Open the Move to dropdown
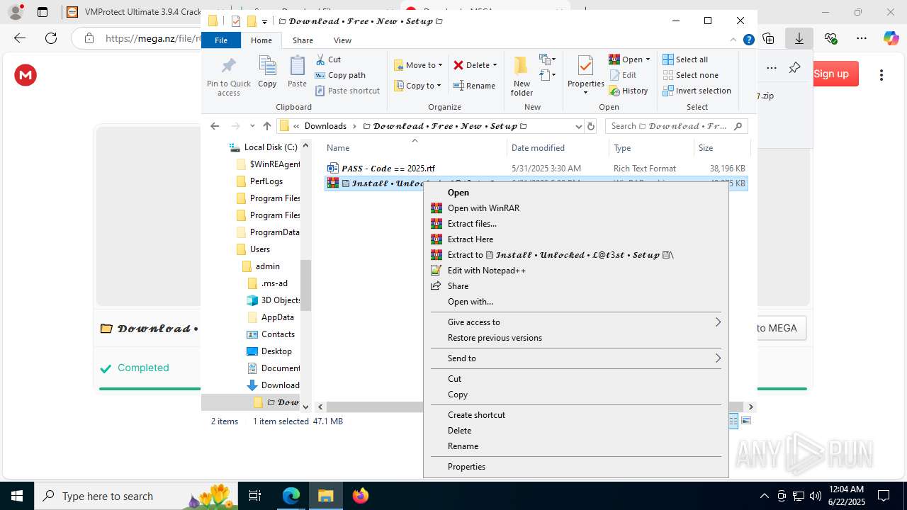Image resolution: width=907 pixels, height=510 pixels. tap(418, 65)
